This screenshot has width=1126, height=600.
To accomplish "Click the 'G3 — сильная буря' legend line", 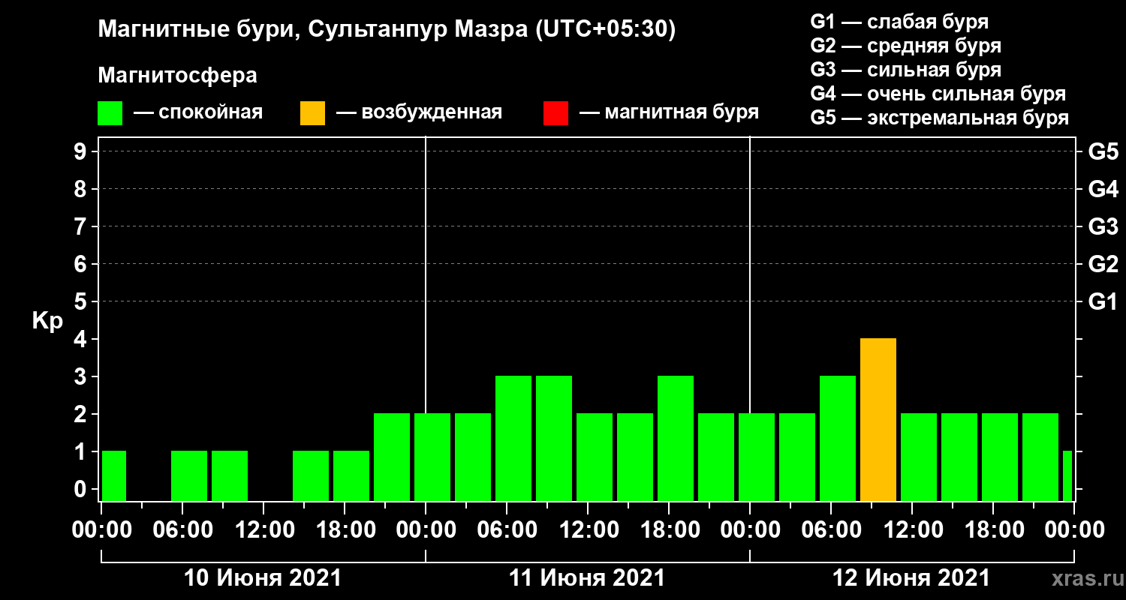I will (906, 70).
